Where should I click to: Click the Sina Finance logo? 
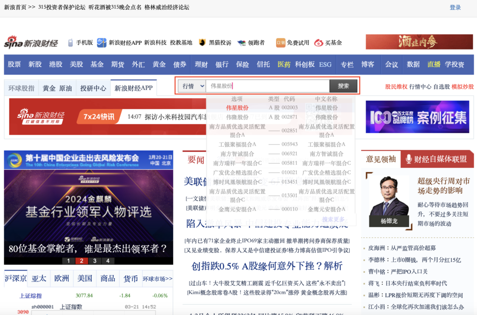tap(31, 42)
